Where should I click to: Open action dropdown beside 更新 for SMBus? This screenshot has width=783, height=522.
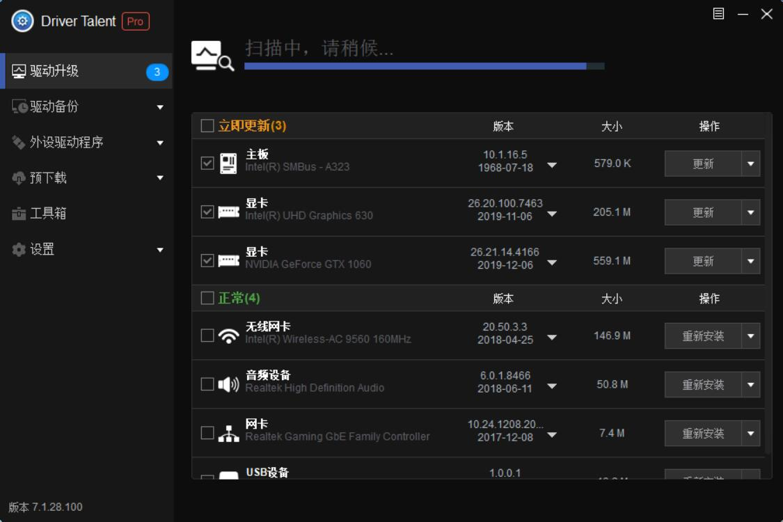[750, 164]
